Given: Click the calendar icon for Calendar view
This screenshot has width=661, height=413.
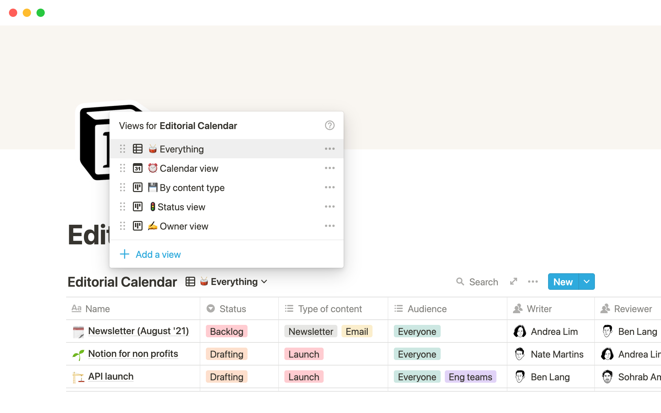Looking at the screenshot, I should tap(137, 168).
